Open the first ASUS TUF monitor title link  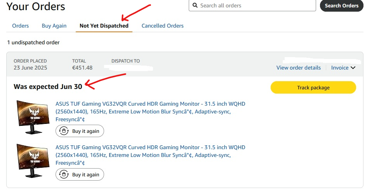(150, 111)
